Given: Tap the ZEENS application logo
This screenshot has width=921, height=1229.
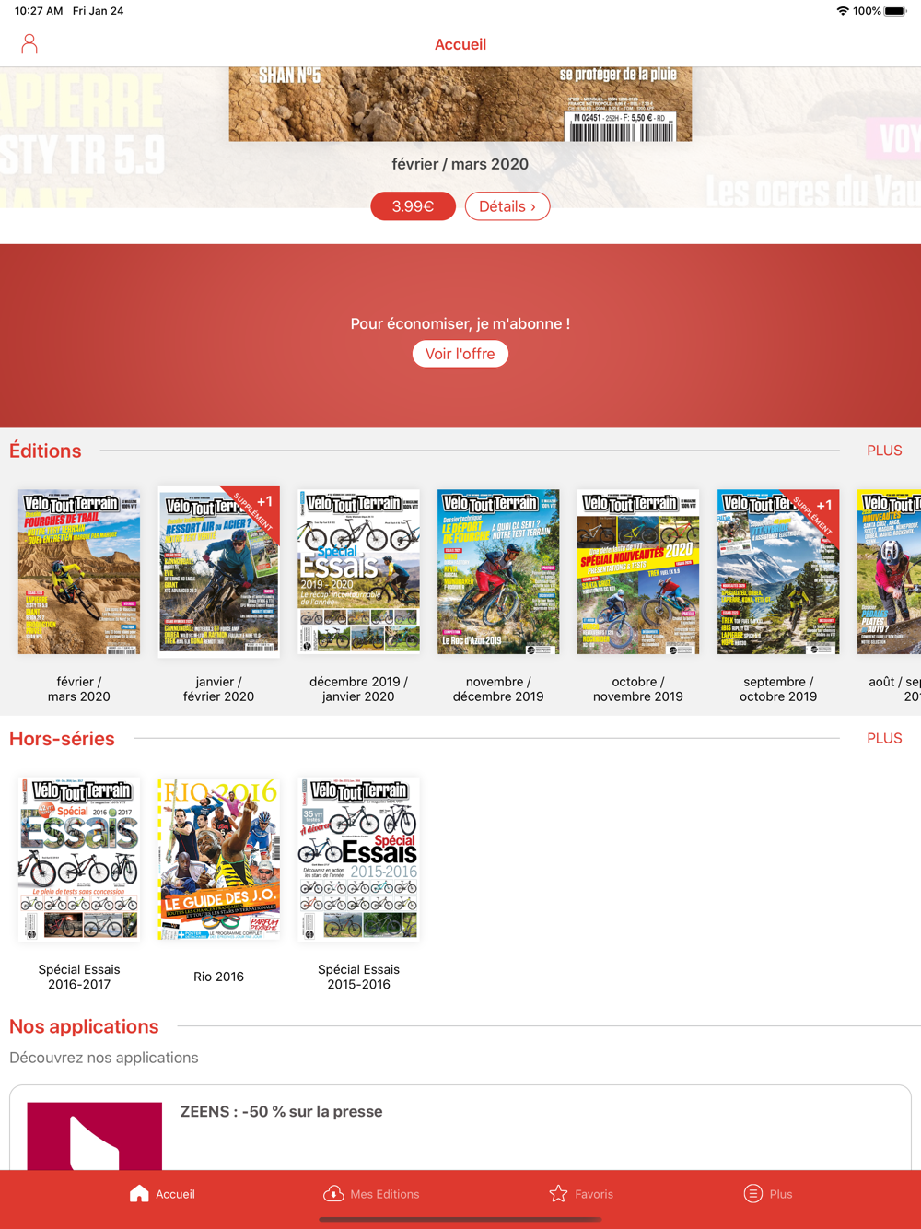Looking at the screenshot, I should 95,1136.
